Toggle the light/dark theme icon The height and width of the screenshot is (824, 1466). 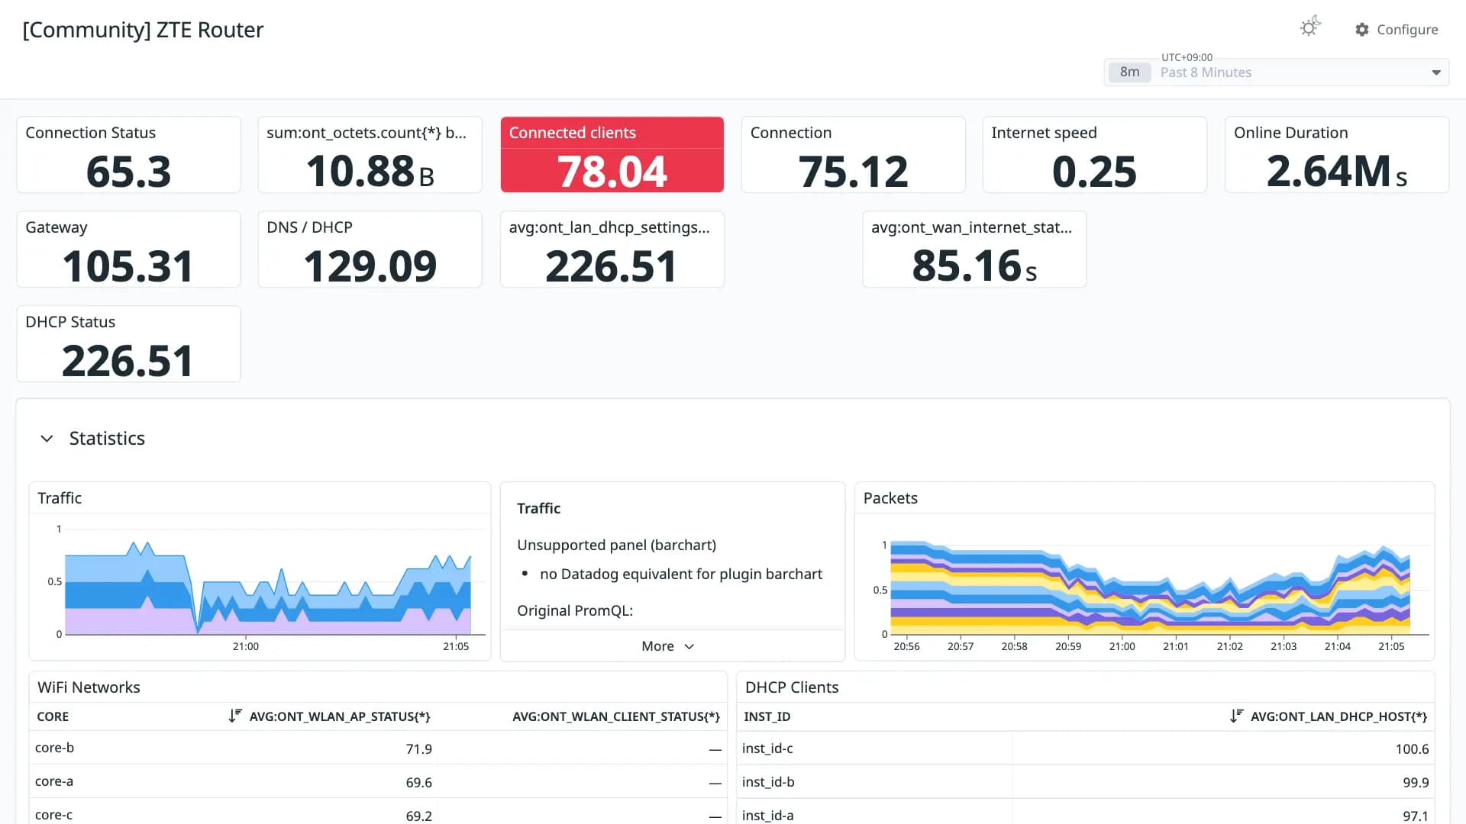(1310, 27)
